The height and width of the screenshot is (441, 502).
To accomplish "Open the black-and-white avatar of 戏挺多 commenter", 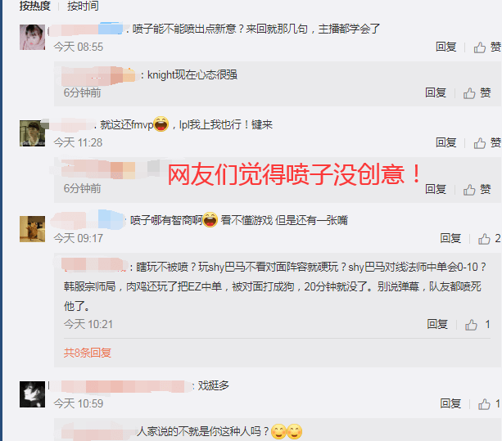I will pyautogui.click(x=32, y=394).
